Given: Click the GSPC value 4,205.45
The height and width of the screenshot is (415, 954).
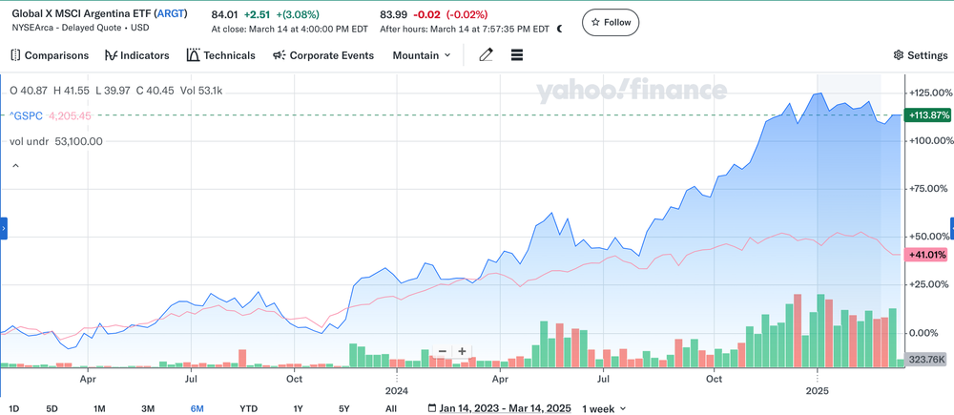Looking at the screenshot, I should 70,115.
